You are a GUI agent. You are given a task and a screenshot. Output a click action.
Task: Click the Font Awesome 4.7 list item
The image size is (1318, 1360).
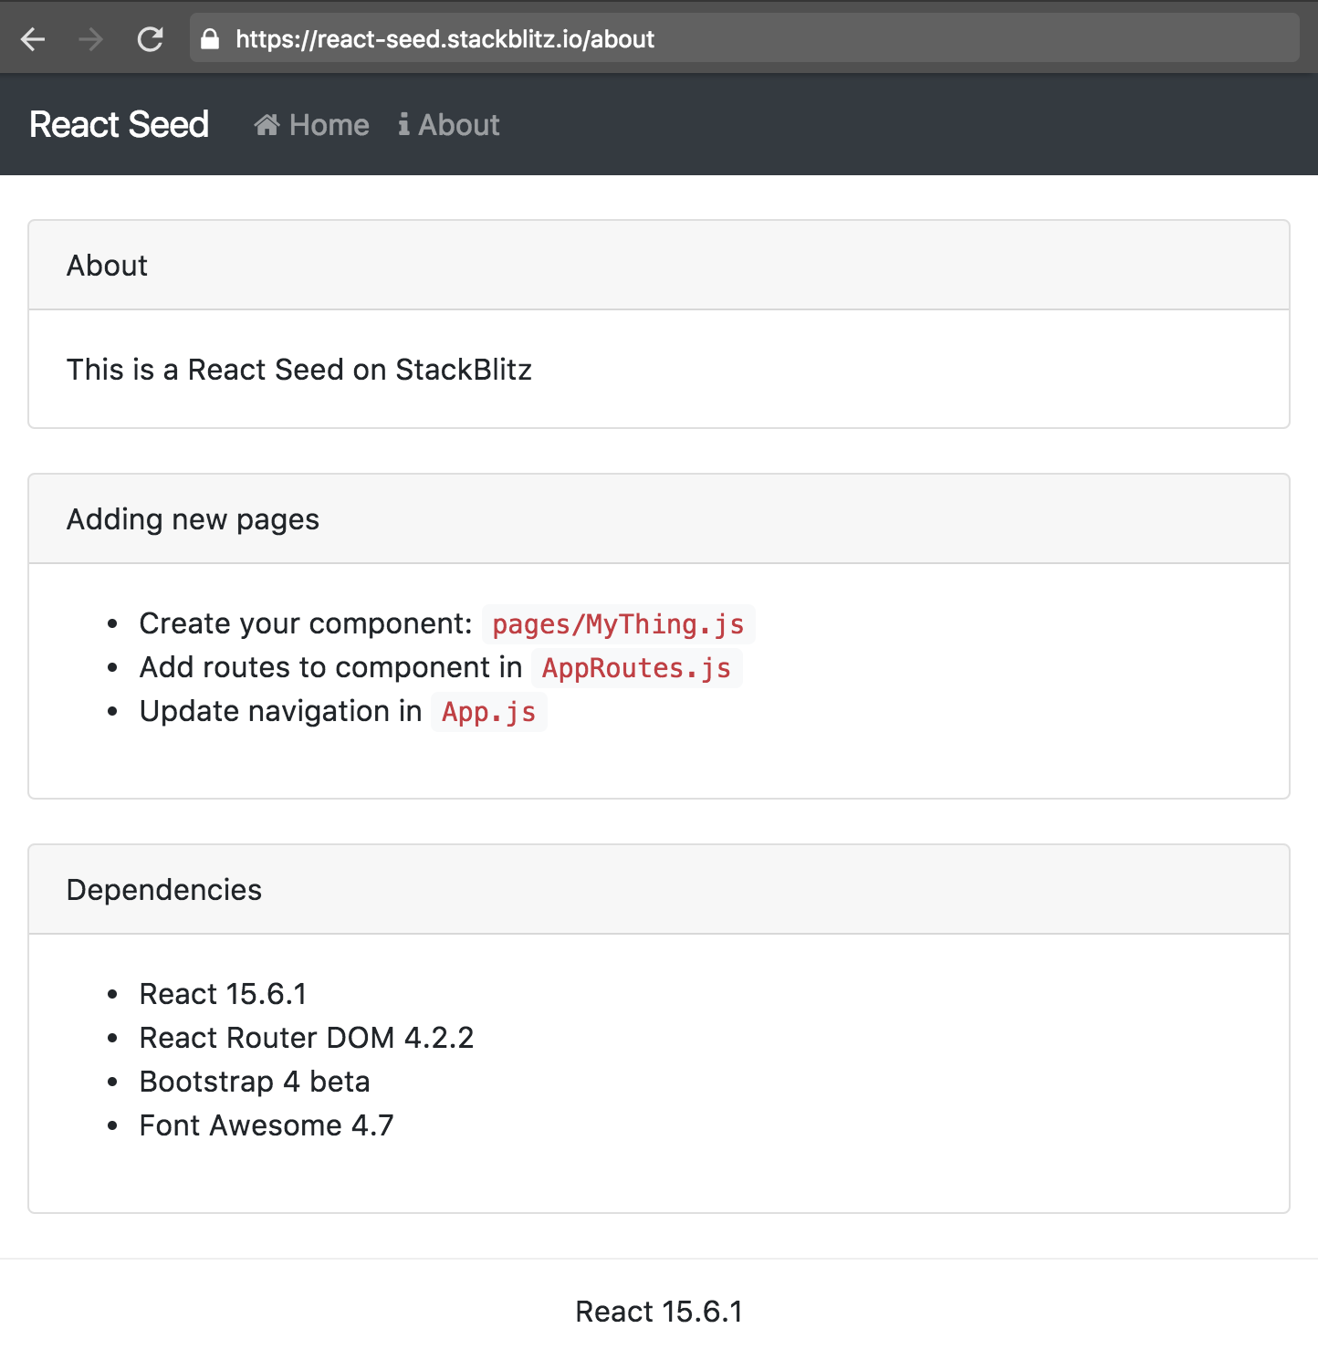[267, 1125]
